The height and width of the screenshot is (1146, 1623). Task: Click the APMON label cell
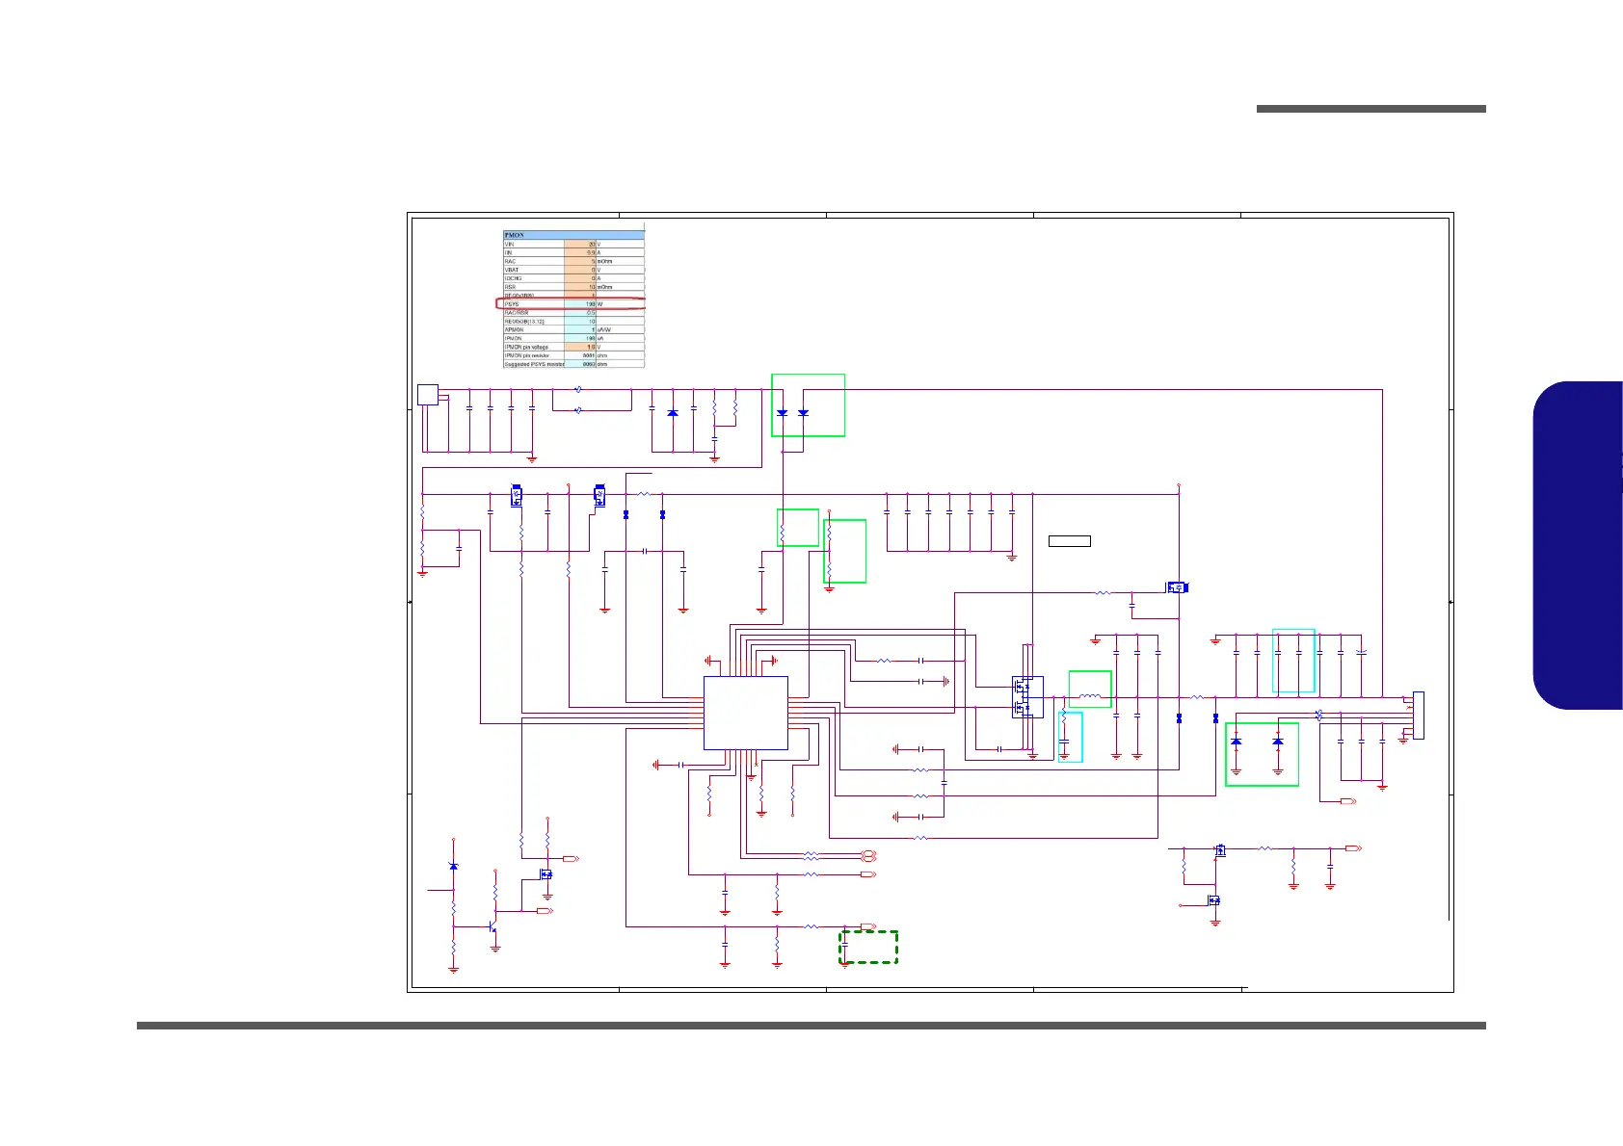click(x=534, y=329)
